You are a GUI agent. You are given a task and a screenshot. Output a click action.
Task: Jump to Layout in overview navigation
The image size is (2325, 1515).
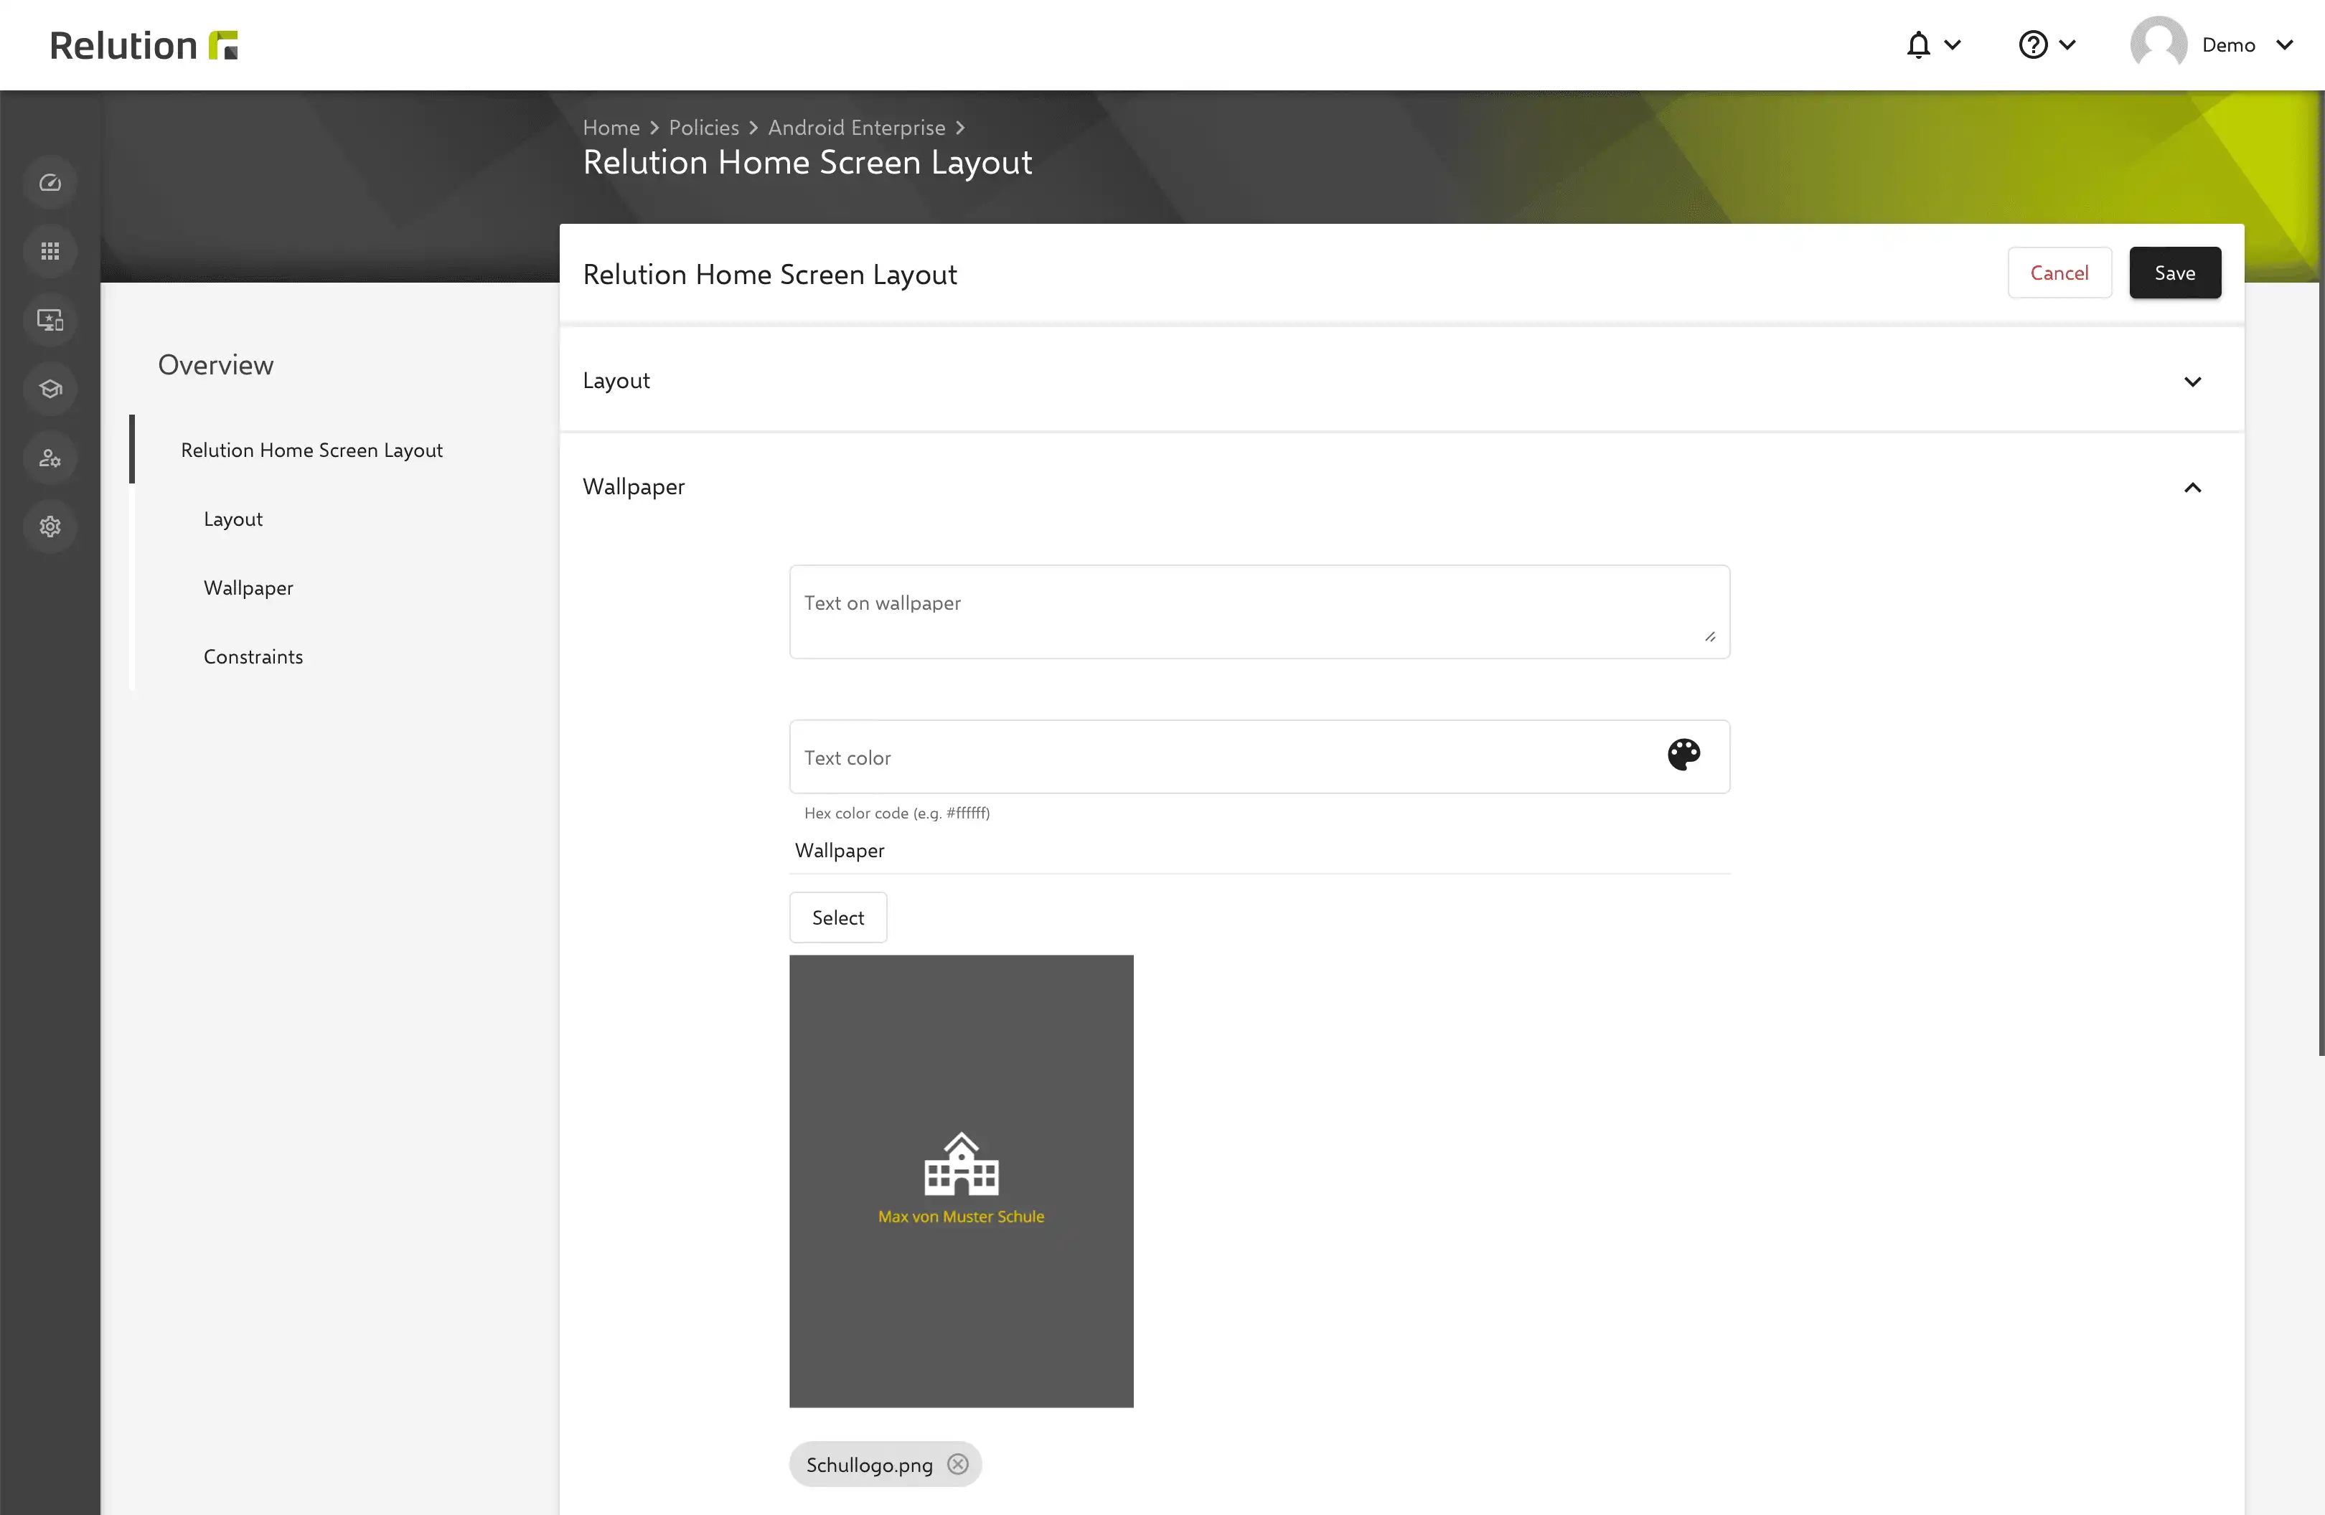click(232, 519)
